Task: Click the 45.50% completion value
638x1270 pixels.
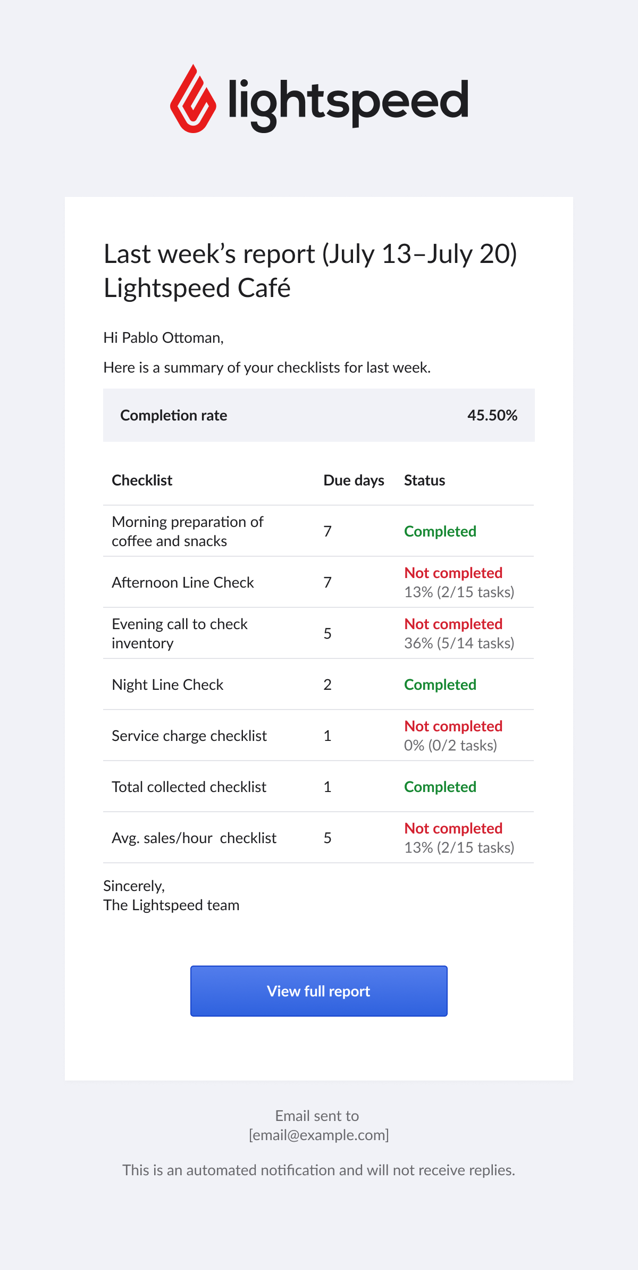Action: click(x=492, y=415)
